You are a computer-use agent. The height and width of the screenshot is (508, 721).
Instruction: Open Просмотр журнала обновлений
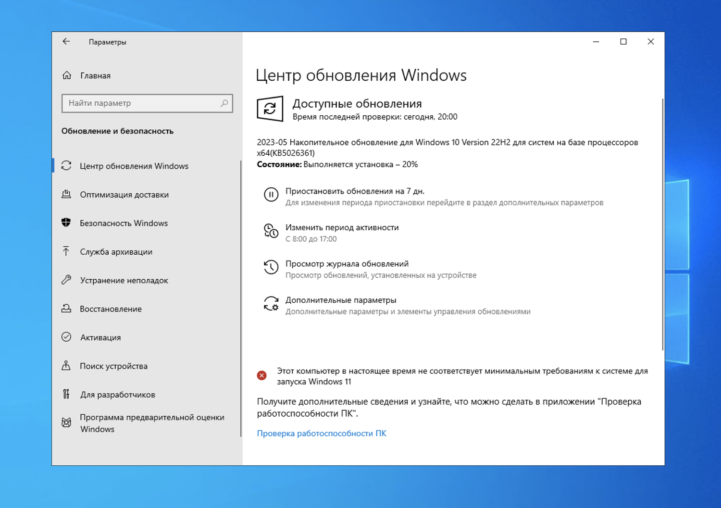(x=347, y=264)
